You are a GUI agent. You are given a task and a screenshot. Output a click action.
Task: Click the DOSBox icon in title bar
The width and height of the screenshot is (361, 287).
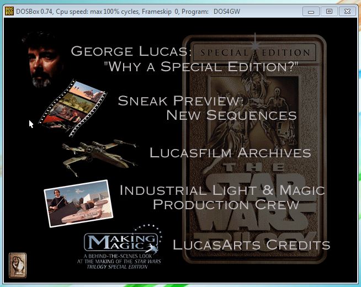(x=9, y=11)
